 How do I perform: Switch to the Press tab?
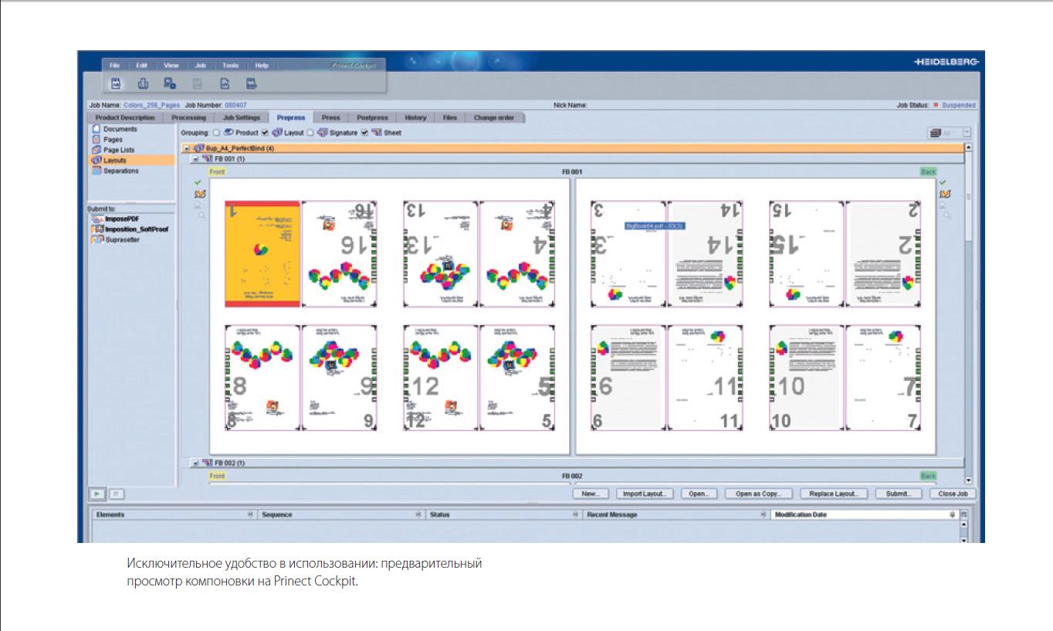click(330, 117)
